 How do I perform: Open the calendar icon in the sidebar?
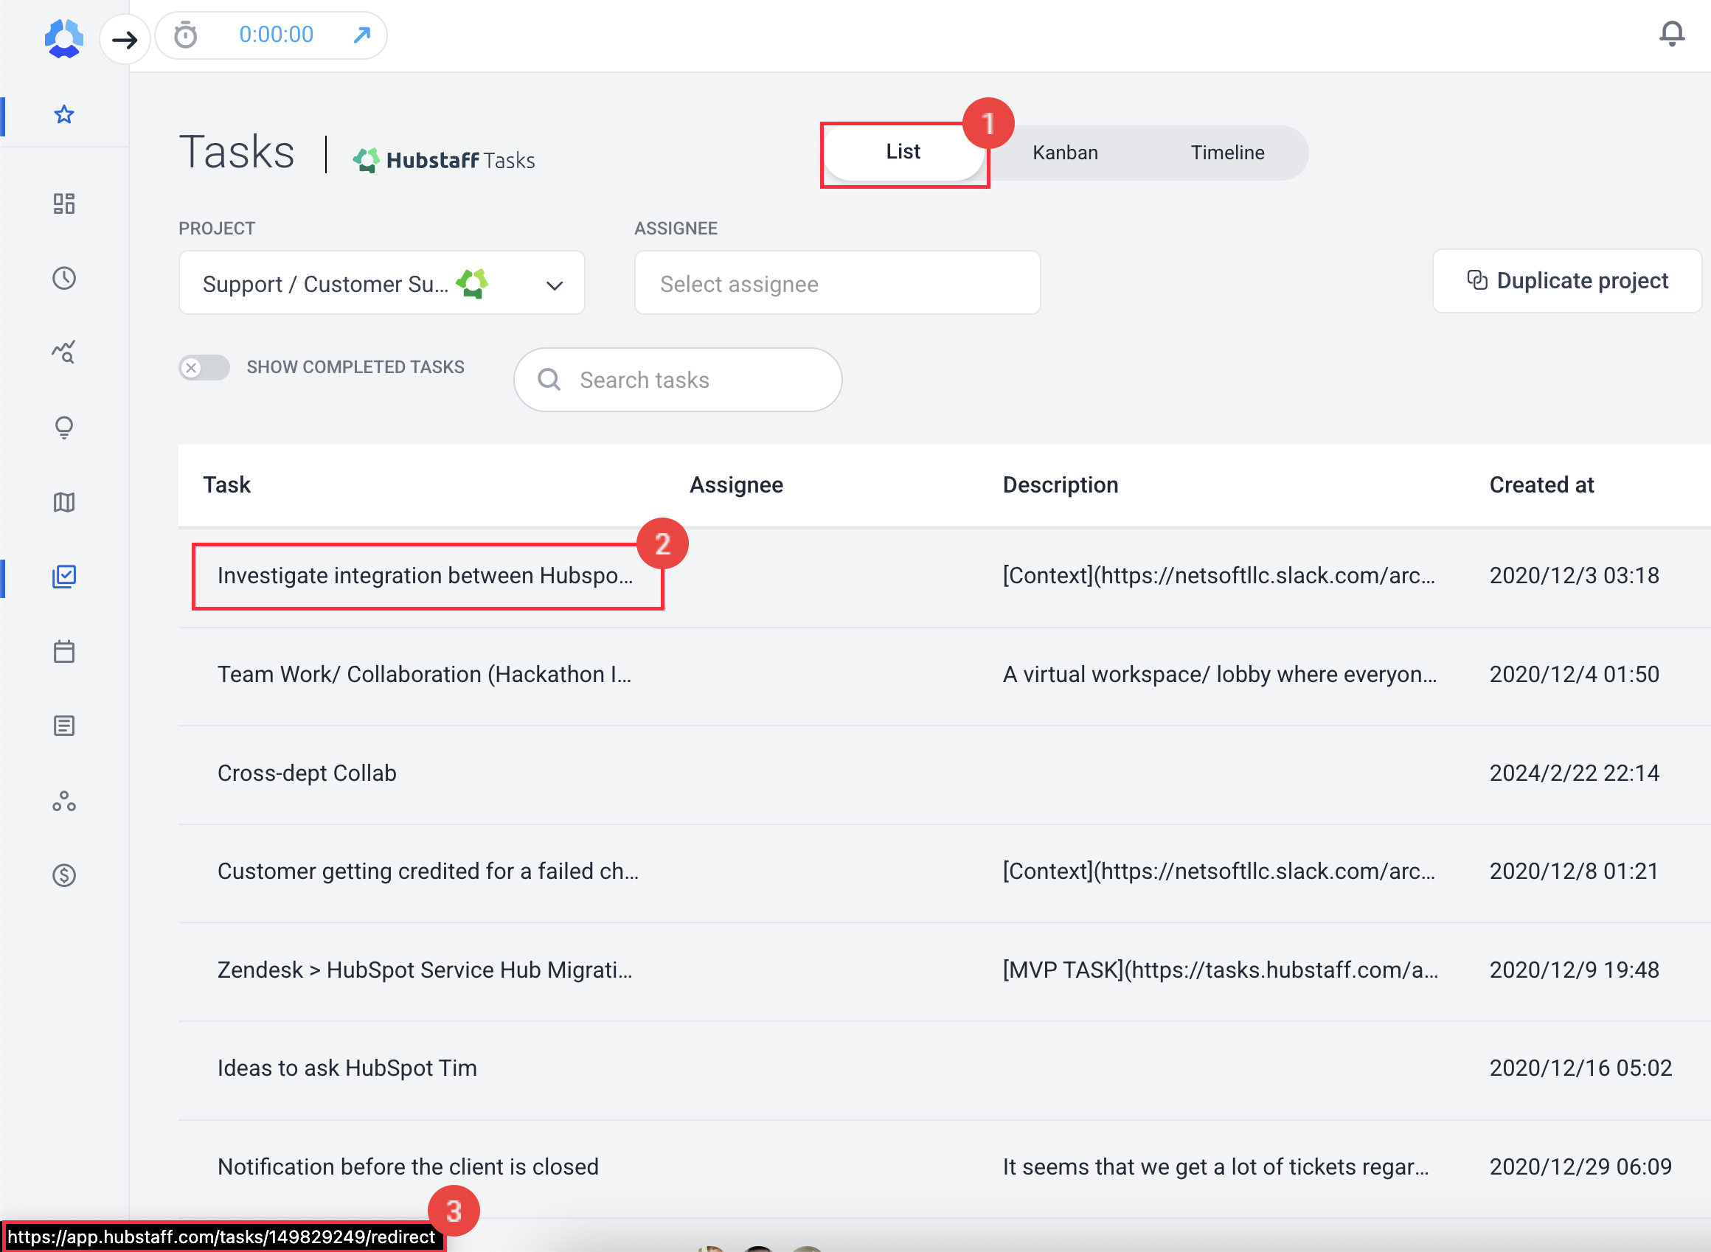point(64,651)
